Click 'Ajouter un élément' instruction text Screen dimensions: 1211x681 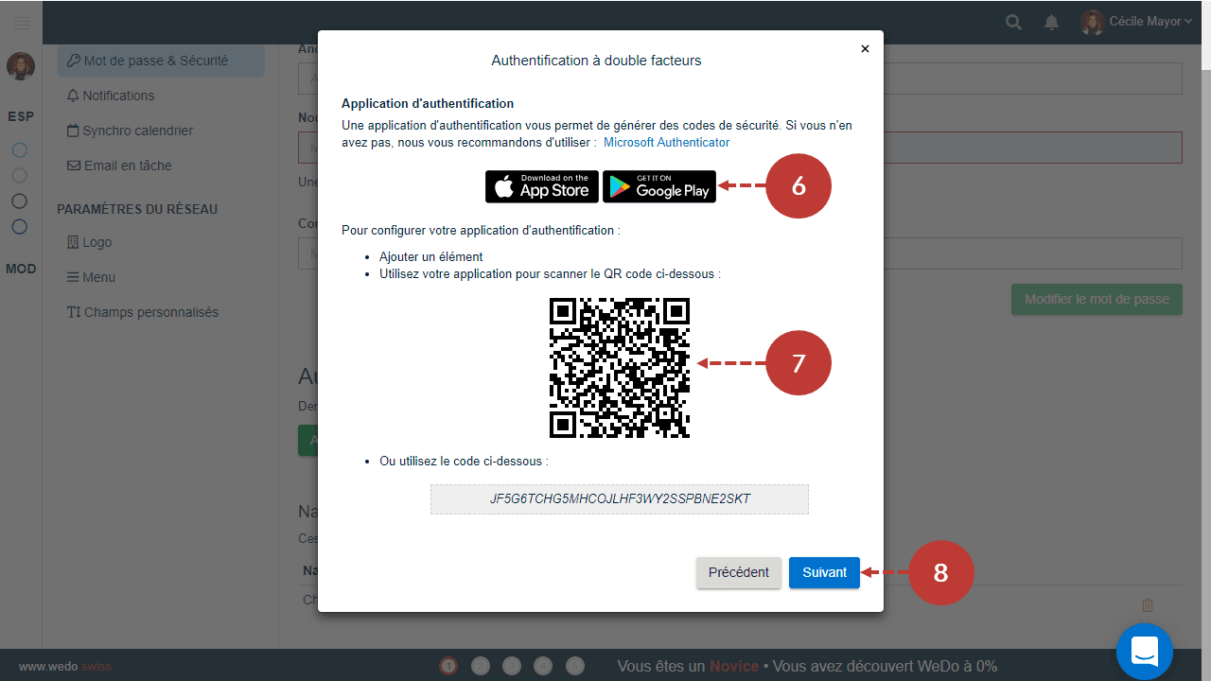(x=430, y=256)
